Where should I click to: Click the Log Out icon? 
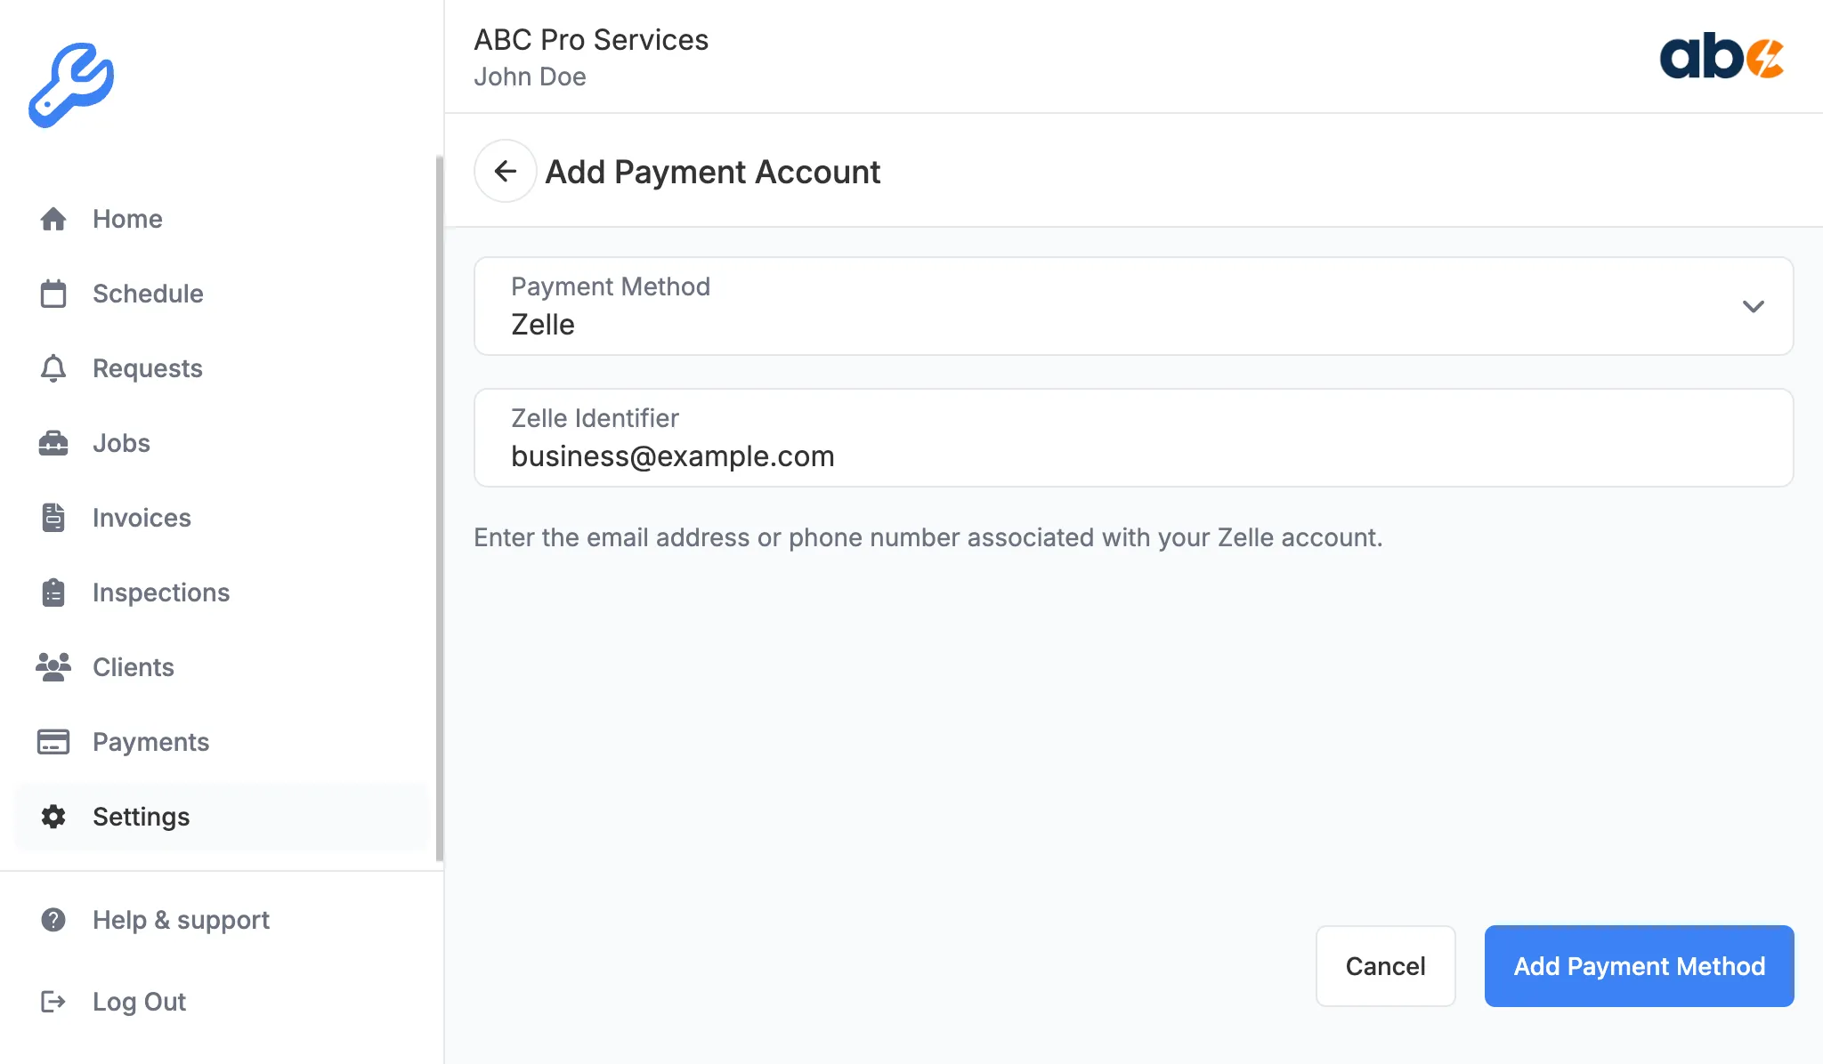(54, 1002)
